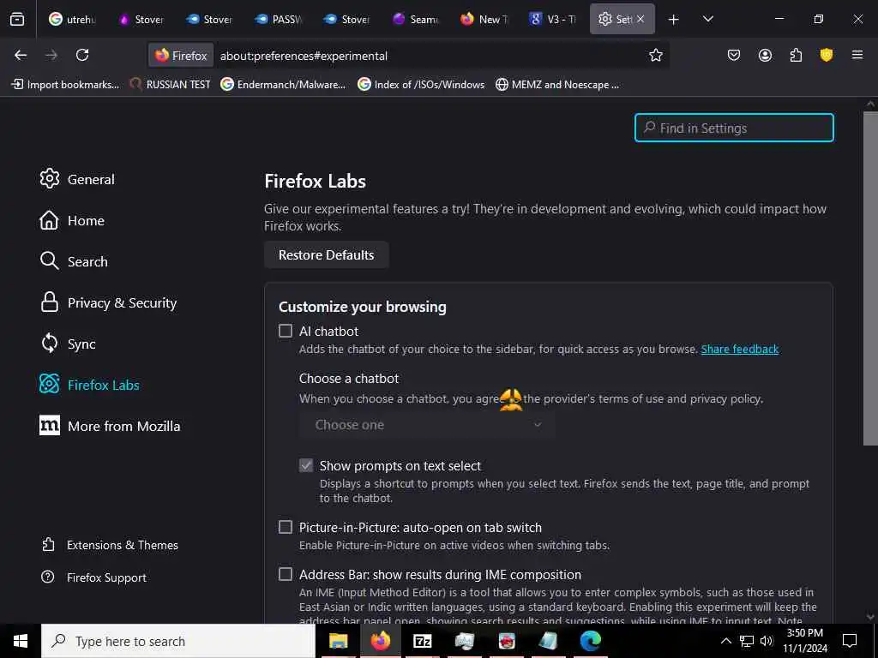The image size is (878, 658).
Task: Open File Explorer from the taskbar
Action: (x=338, y=641)
